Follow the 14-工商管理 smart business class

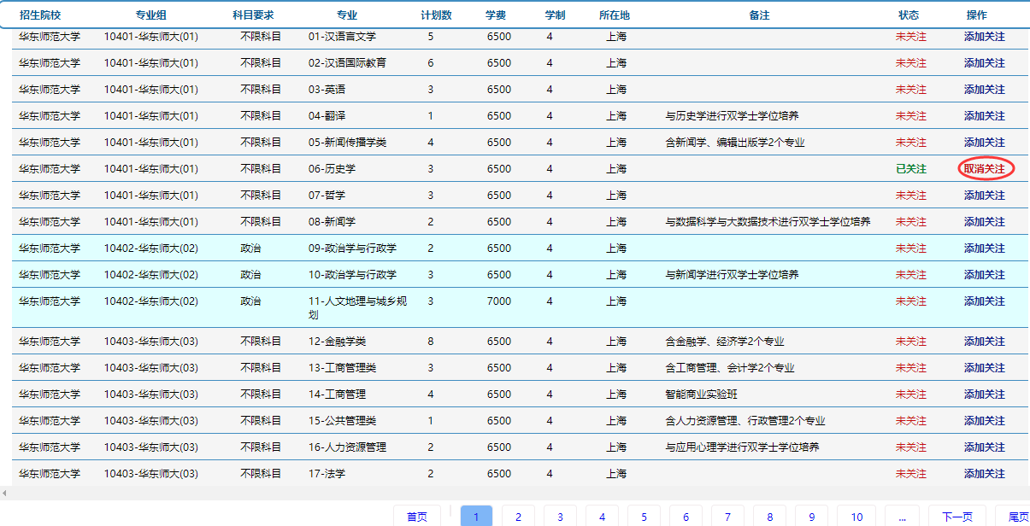tap(984, 394)
